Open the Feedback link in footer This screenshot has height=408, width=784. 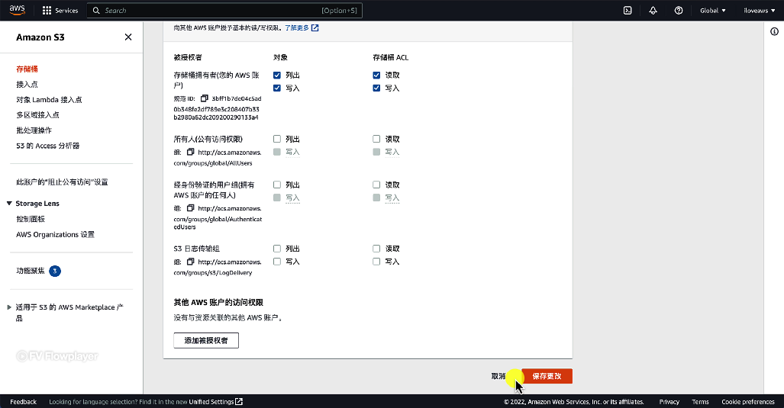23,401
